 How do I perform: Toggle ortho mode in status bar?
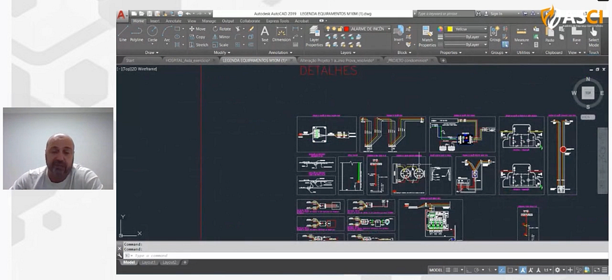(x=468, y=270)
